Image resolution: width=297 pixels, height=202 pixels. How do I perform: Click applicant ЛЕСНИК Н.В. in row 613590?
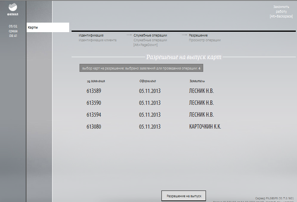coord(201,103)
